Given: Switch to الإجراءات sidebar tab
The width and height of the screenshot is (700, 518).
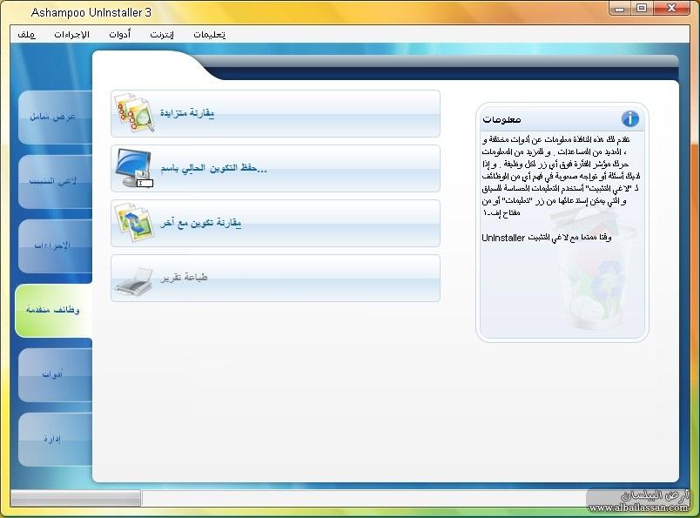Looking at the screenshot, I should tap(55, 246).
